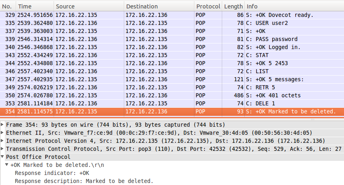The width and height of the screenshot is (344, 185).
Task: Sort by the Length column header
Action: click(234, 6)
